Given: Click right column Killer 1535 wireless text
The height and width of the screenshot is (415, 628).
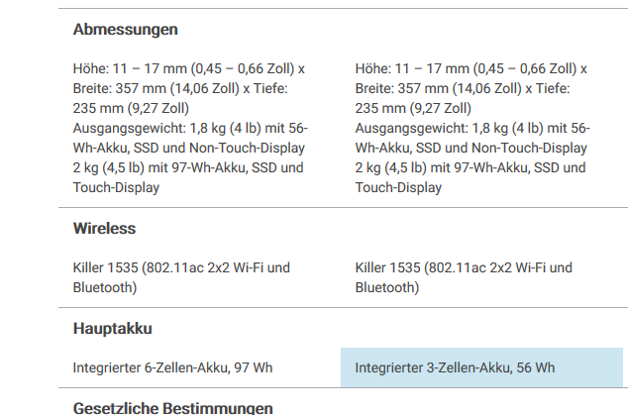Looking at the screenshot, I should [x=464, y=277].
